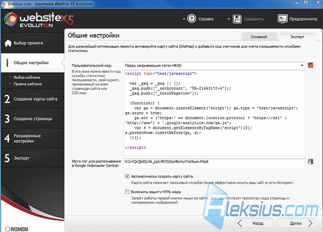Click the red statistics icon beside code dropdown
The height and width of the screenshot is (232, 323).
pyautogui.click(x=311, y=65)
